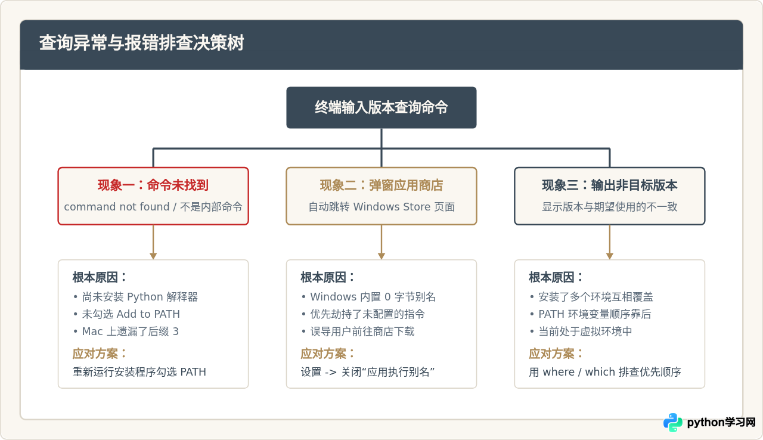Select the subtitle "显示版本与期望使用的不一致"
Viewport: 763px width, 440px height.
[x=610, y=207]
